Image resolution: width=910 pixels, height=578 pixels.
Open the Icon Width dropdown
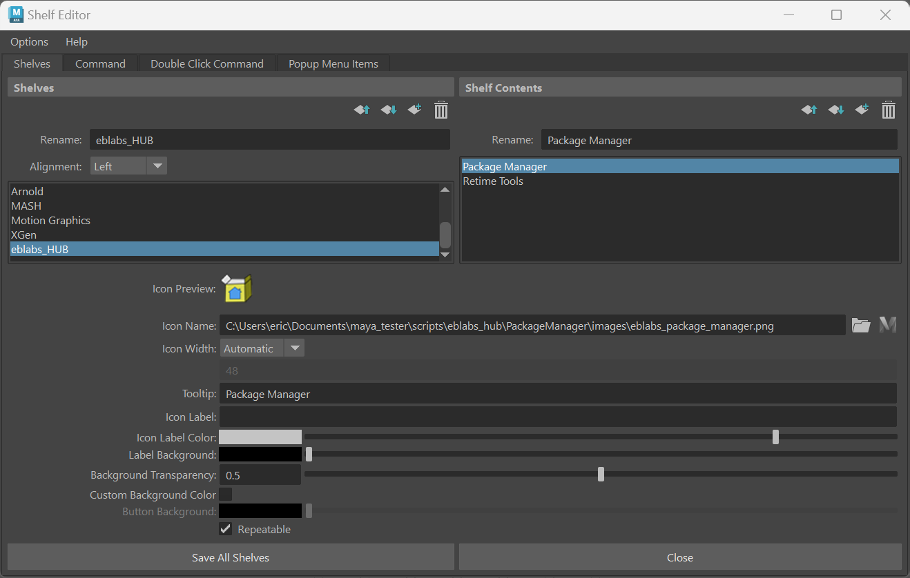(262, 348)
